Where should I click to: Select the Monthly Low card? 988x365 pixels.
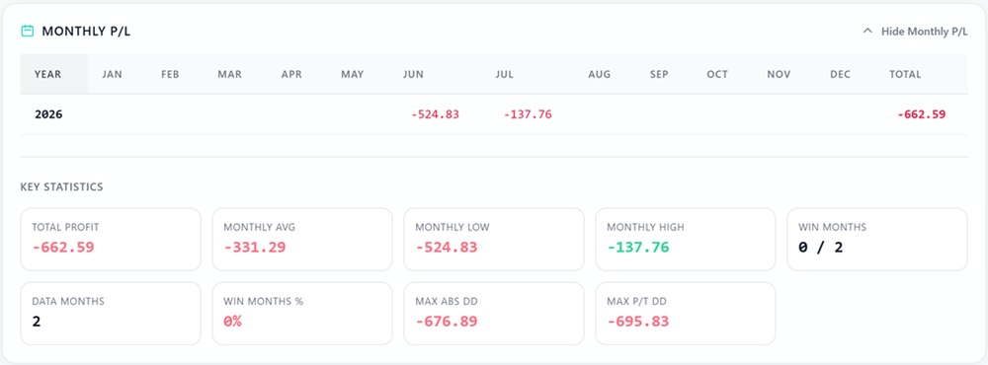(494, 239)
